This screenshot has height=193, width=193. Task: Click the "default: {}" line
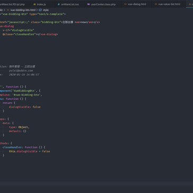tap(17, 131)
